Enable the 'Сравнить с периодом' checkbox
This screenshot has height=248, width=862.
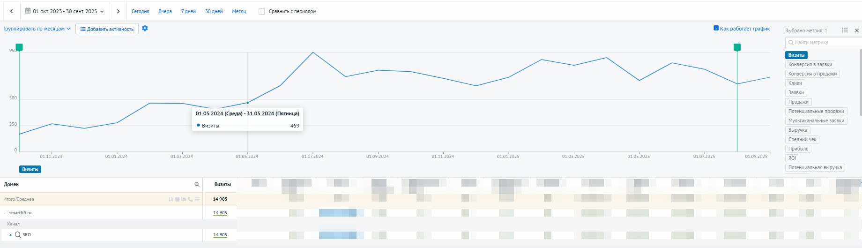261,11
